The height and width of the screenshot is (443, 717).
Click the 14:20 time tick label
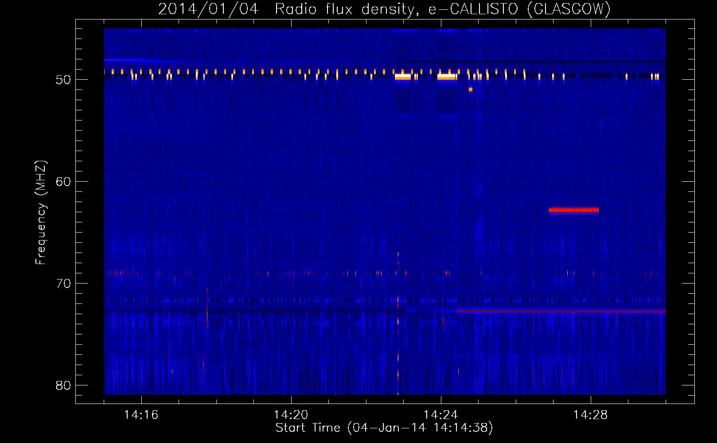(291, 415)
